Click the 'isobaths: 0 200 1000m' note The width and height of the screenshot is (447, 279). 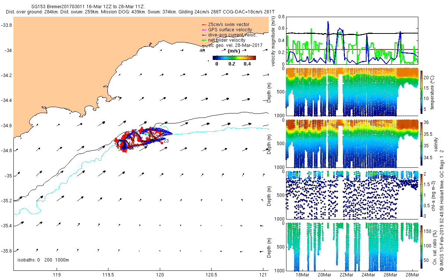tap(43, 260)
